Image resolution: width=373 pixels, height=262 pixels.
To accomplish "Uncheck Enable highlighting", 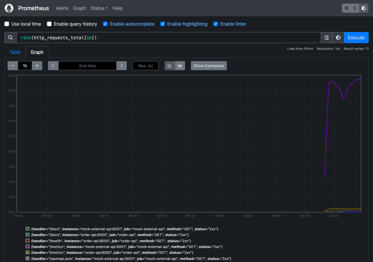I will [163, 24].
